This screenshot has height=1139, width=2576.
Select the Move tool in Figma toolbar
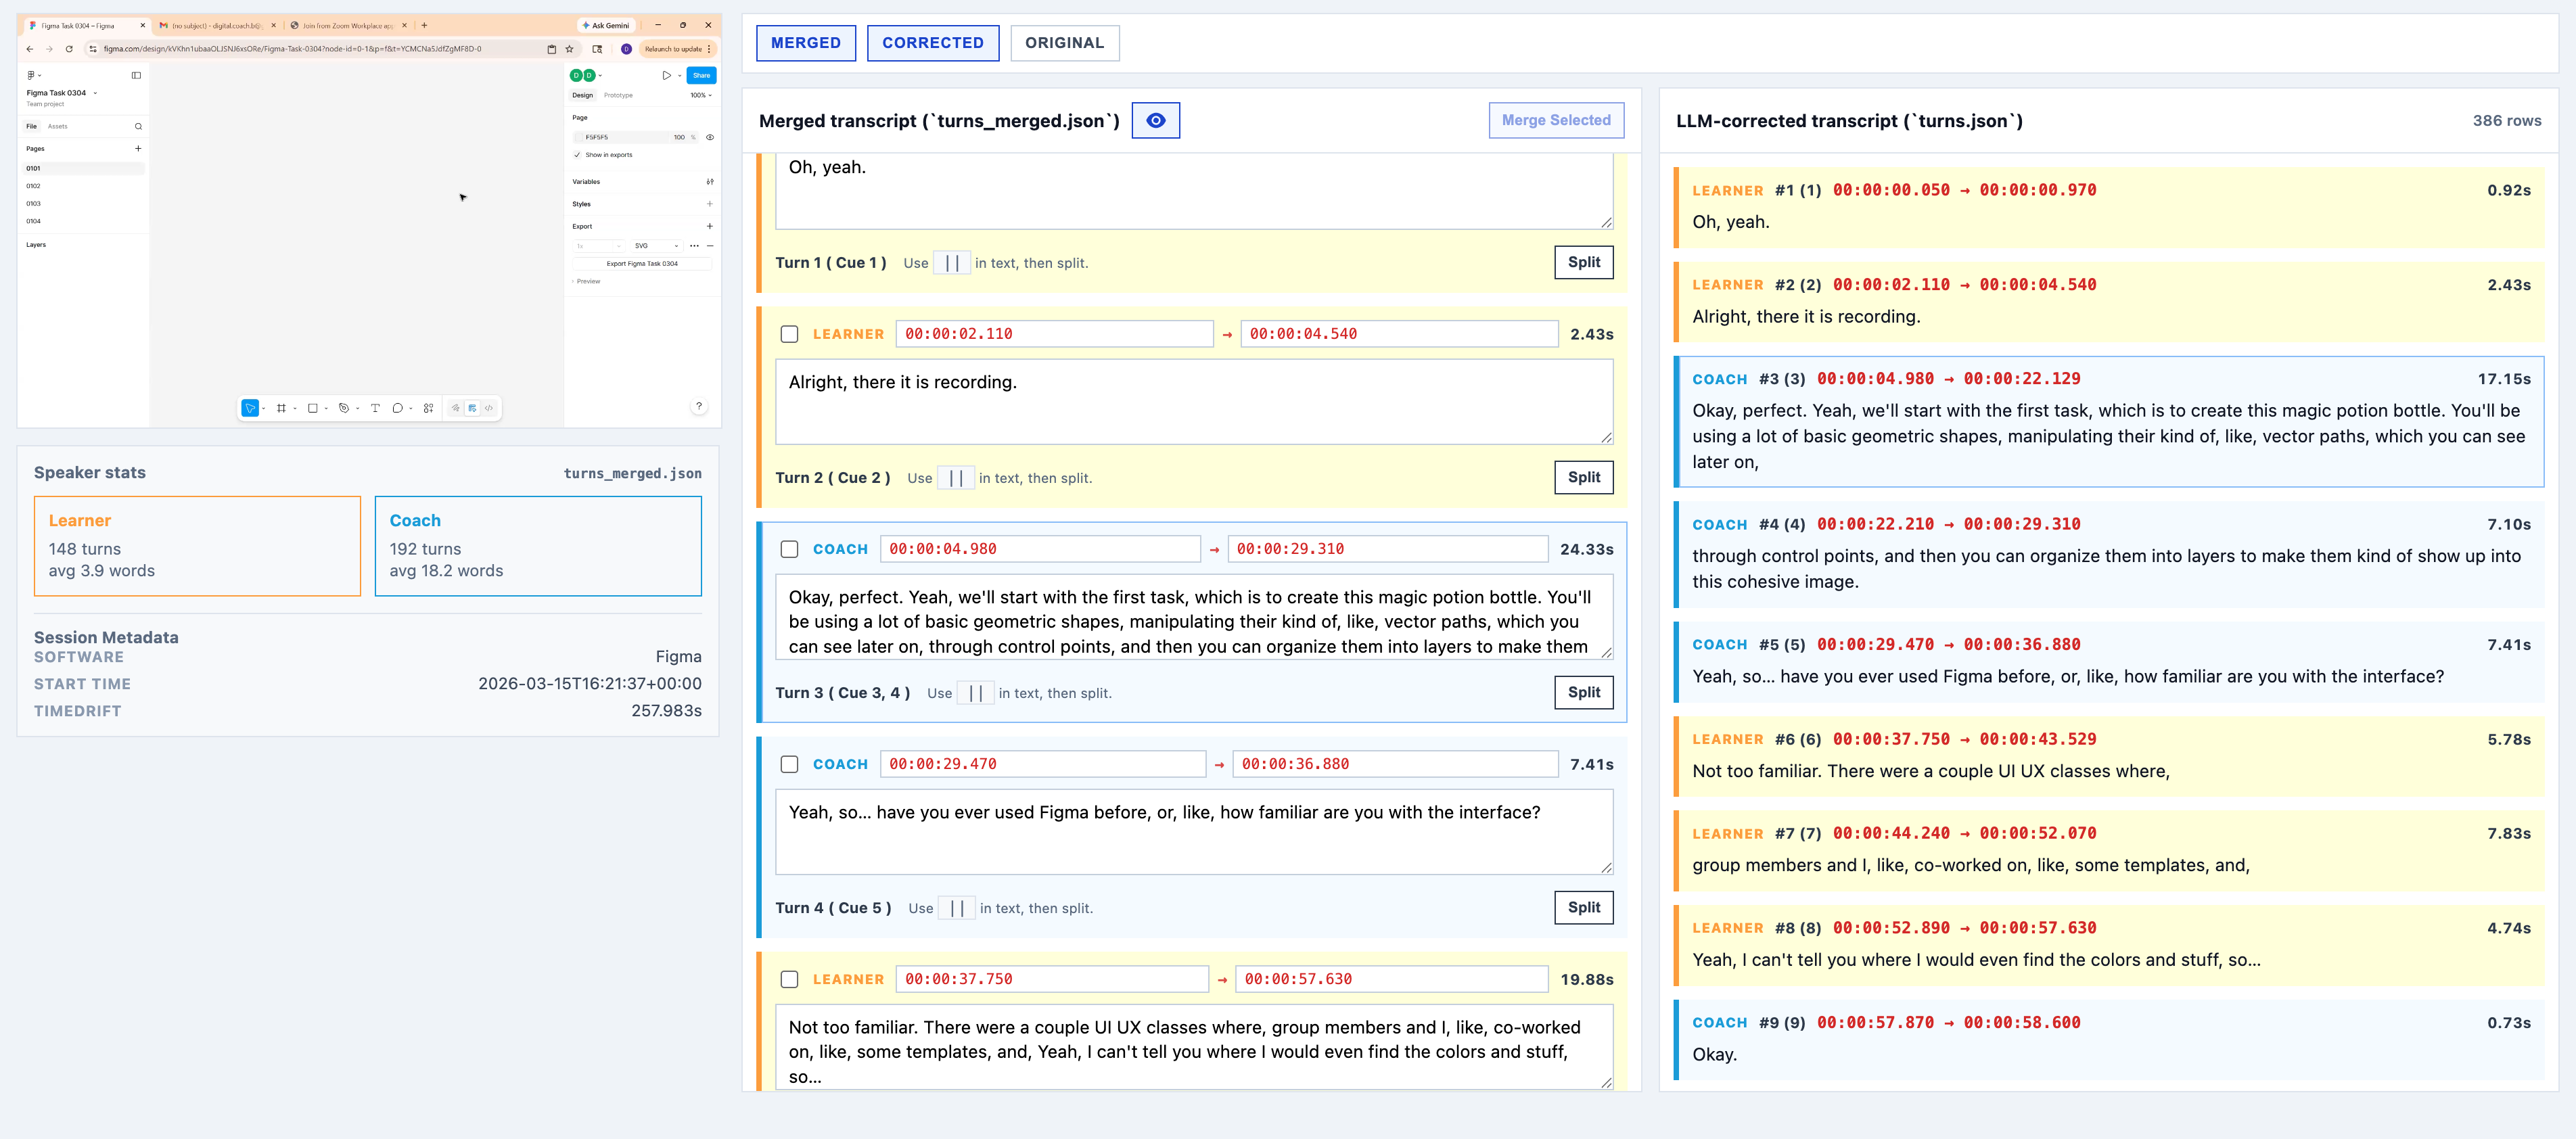pyautogui.click(x=250, y=408)
